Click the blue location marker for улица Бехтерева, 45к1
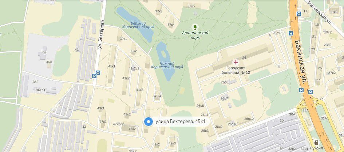Viewport: 344px width, 152px height. [x=148, y=122]
